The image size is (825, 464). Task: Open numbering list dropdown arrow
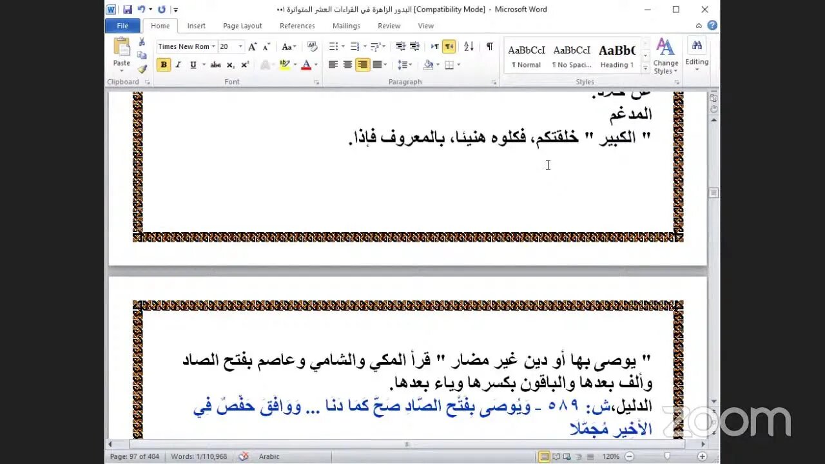(364, 46)
